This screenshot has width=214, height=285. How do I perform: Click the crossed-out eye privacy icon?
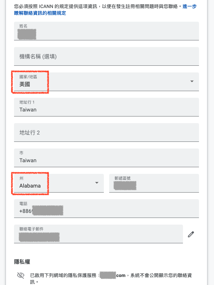point(20,275)
